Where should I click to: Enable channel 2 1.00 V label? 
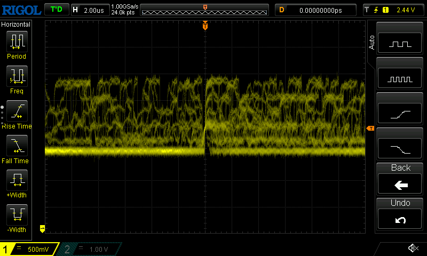point(91,249)
